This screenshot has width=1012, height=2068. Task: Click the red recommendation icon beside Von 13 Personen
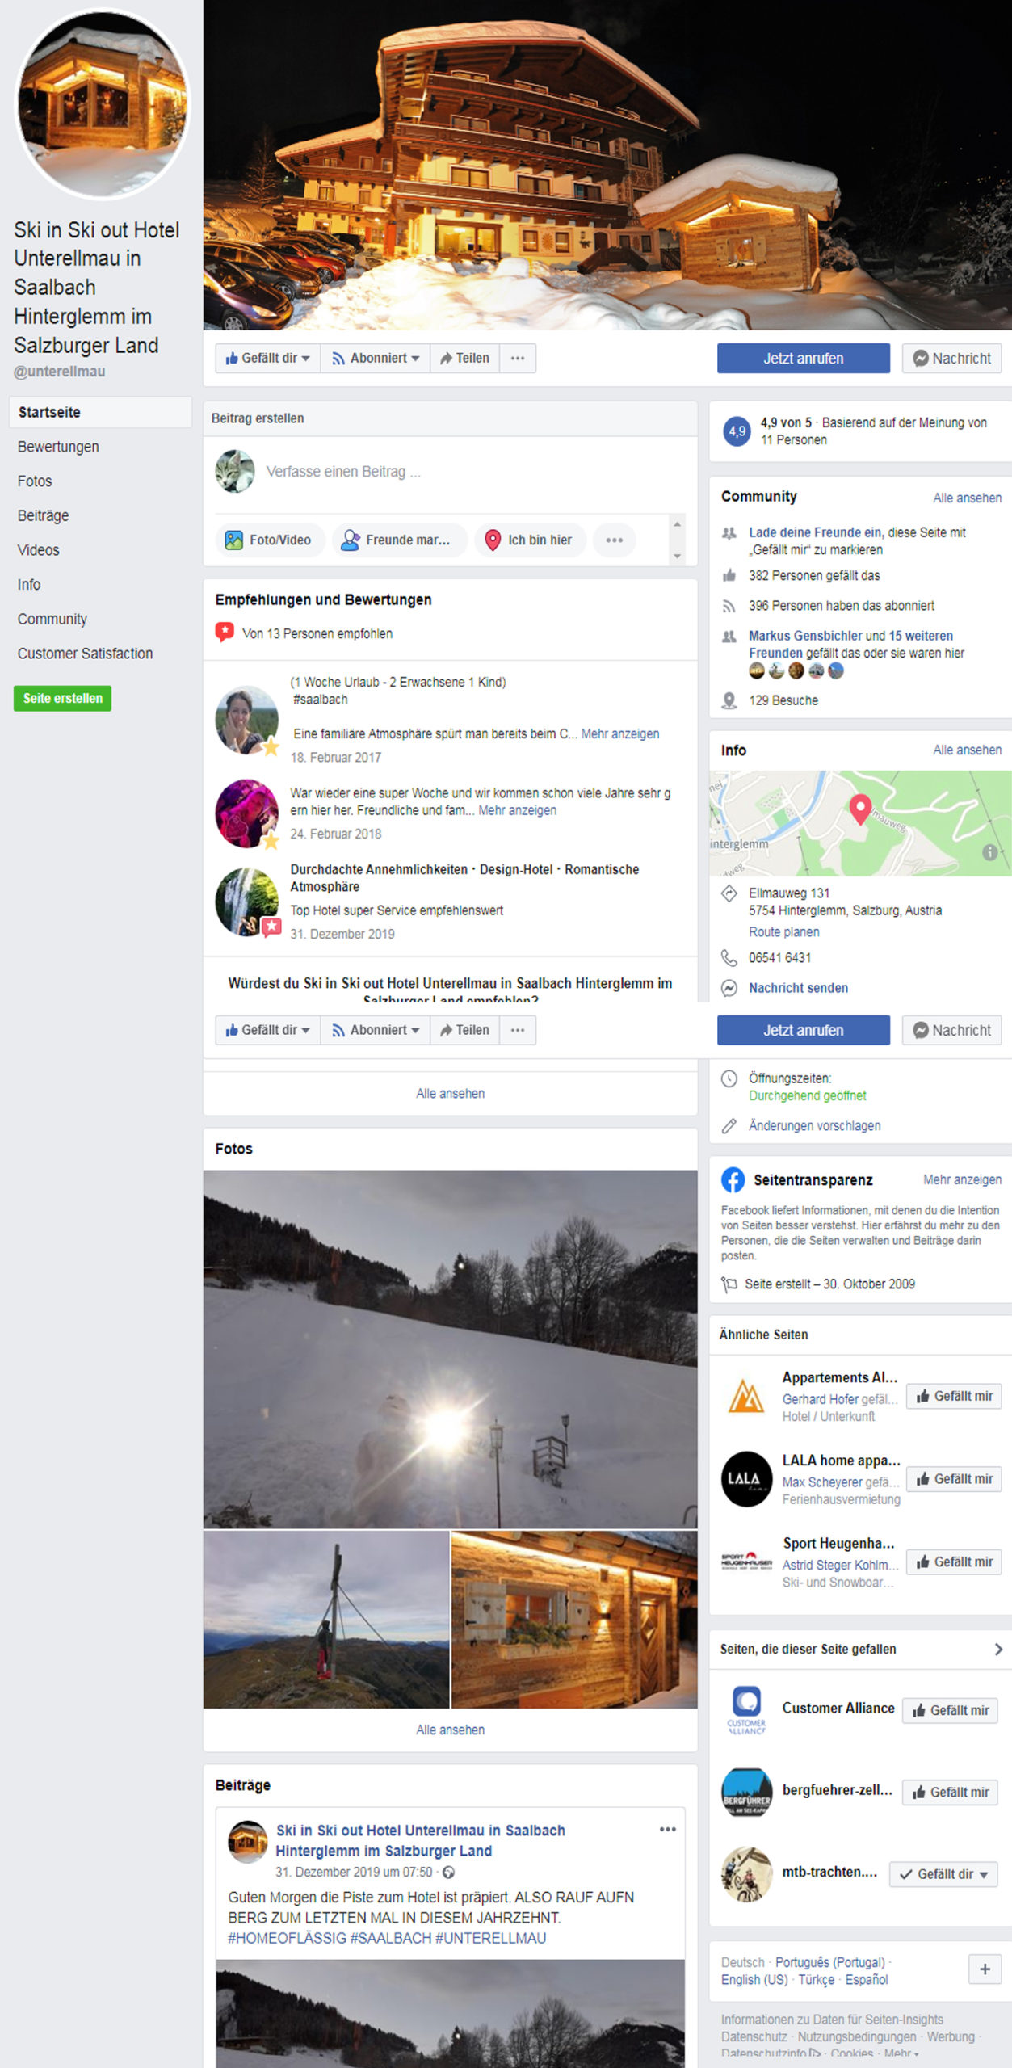225,632
